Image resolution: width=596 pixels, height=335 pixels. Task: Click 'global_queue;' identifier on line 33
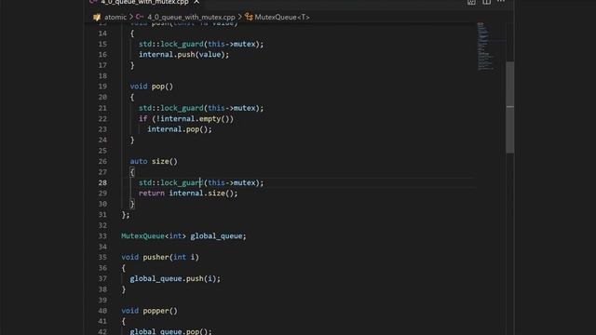coord(218,236)
